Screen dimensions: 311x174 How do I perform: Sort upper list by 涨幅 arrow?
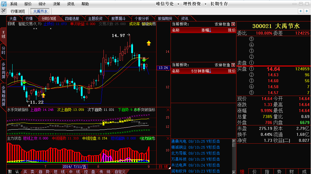(210, 30)
